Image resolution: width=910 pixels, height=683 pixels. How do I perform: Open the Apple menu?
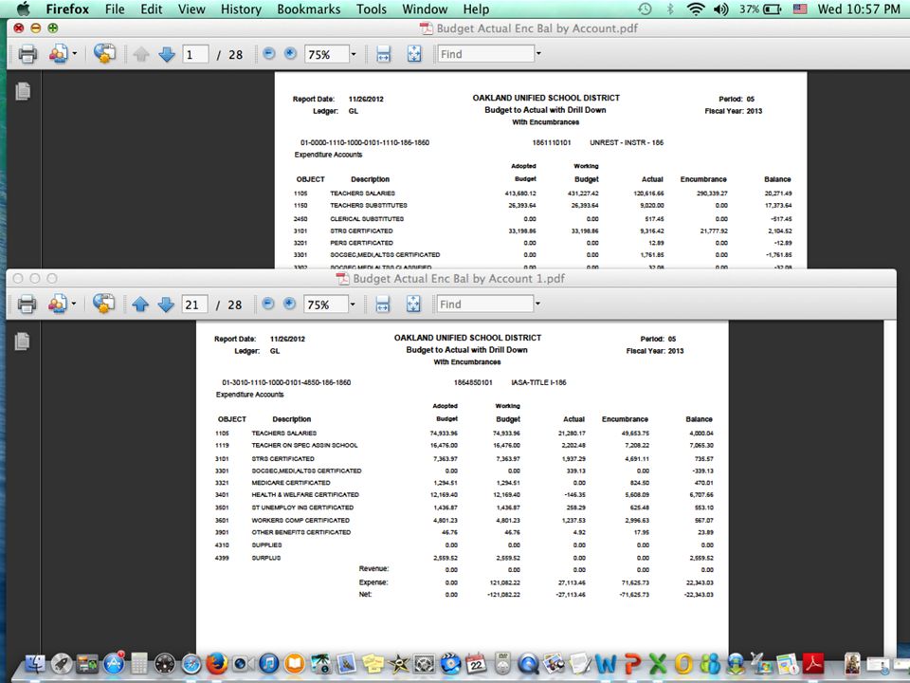[23, 9]
